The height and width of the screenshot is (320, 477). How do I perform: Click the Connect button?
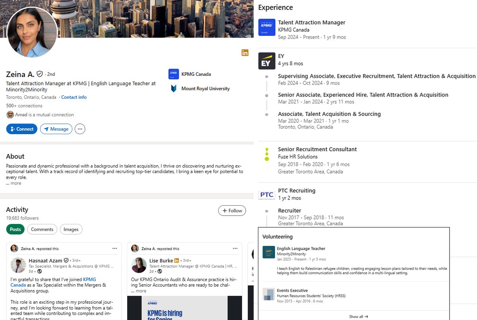(22, 129)
